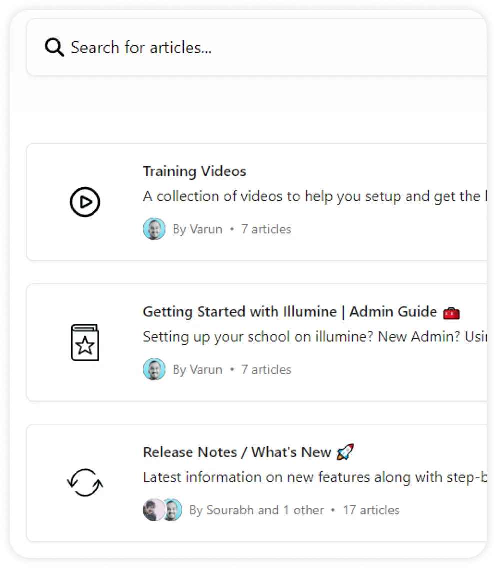Click the Training Videos play icon

(x=85, y=202)
